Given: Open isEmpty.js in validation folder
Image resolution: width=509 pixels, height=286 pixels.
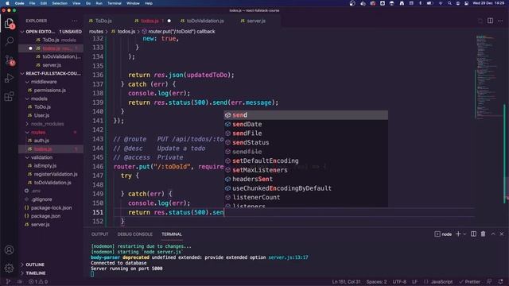Looking at the screenshot, I should click(45, 166).
